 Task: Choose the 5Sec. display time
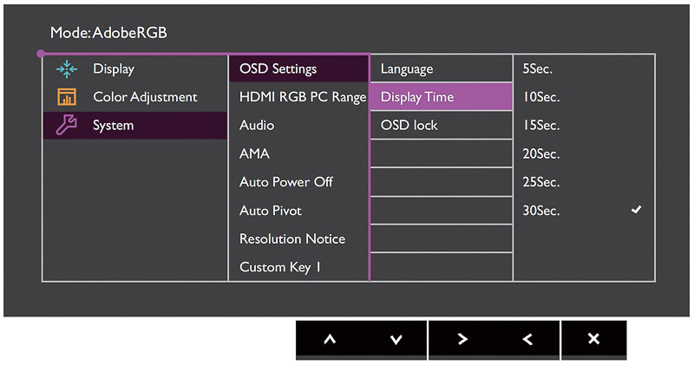(583, 69)
